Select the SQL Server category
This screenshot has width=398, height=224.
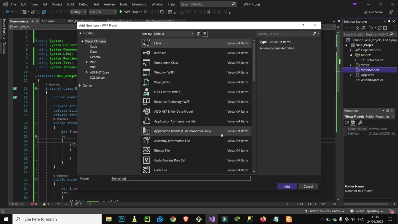(97, 78)
